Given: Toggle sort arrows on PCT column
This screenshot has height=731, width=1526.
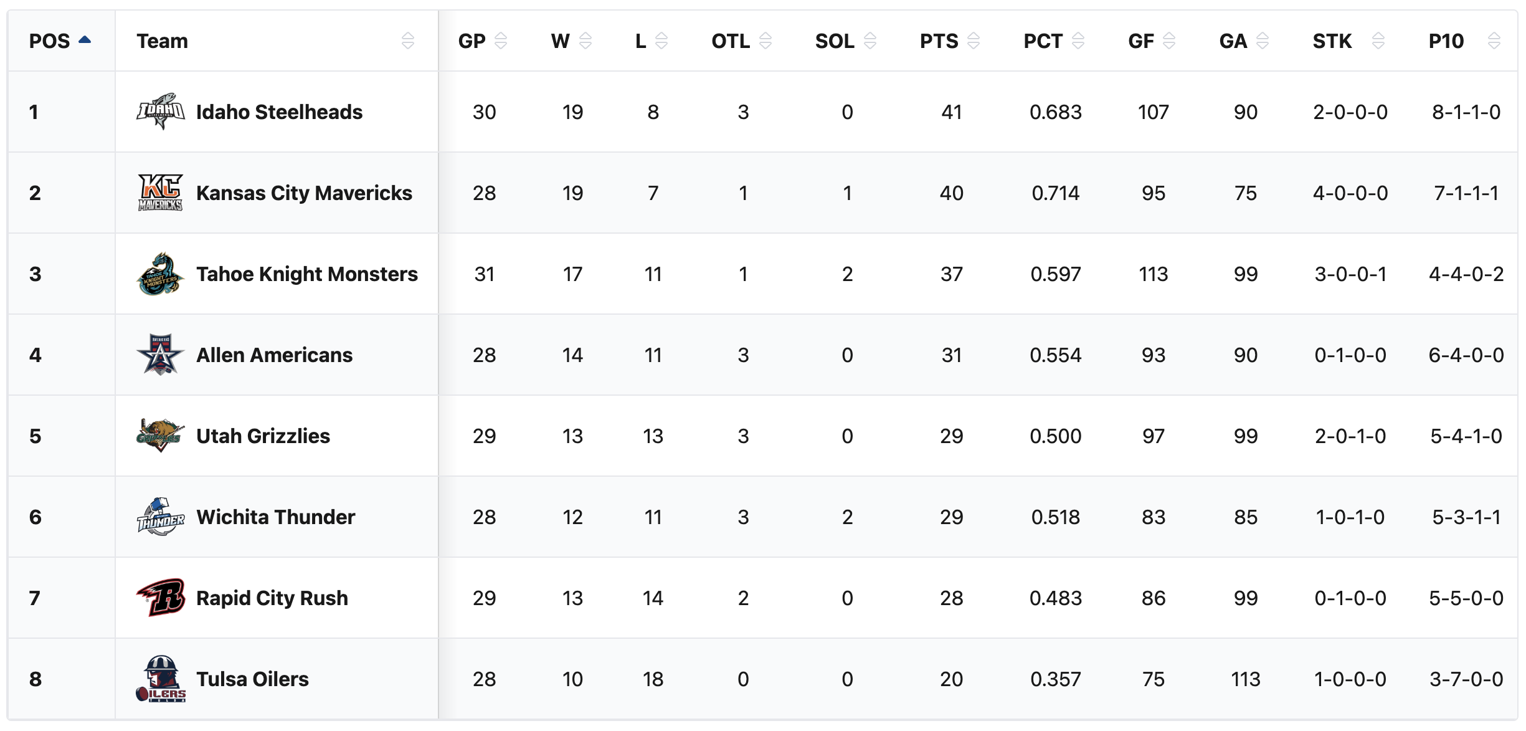Looking at the screenshot, I should [x=1078, y=41].
